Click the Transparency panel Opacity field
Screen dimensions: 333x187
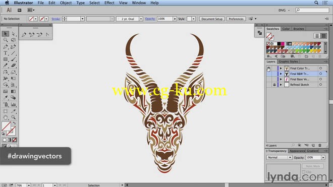coord(313,157)
